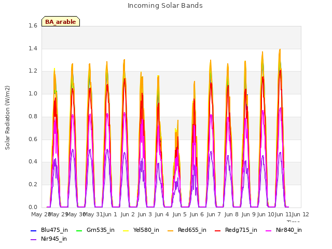Screen dimensions: 332x249
Task: Click the orange Red655_in color marker
Action: [x=171, y=230]
